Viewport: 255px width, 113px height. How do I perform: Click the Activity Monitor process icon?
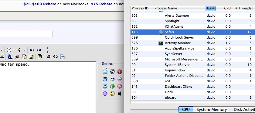pos(161,43)
